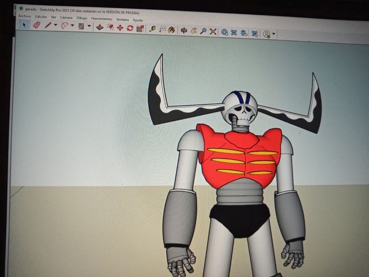Viewport: 369px width, 277px height.
Task: Select the Rectangle shape tool
Action: 81,26
